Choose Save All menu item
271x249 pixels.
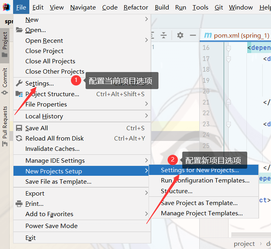point(82,128)
